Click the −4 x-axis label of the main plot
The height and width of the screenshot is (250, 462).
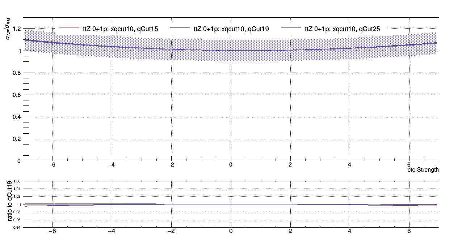click(112, 165)
